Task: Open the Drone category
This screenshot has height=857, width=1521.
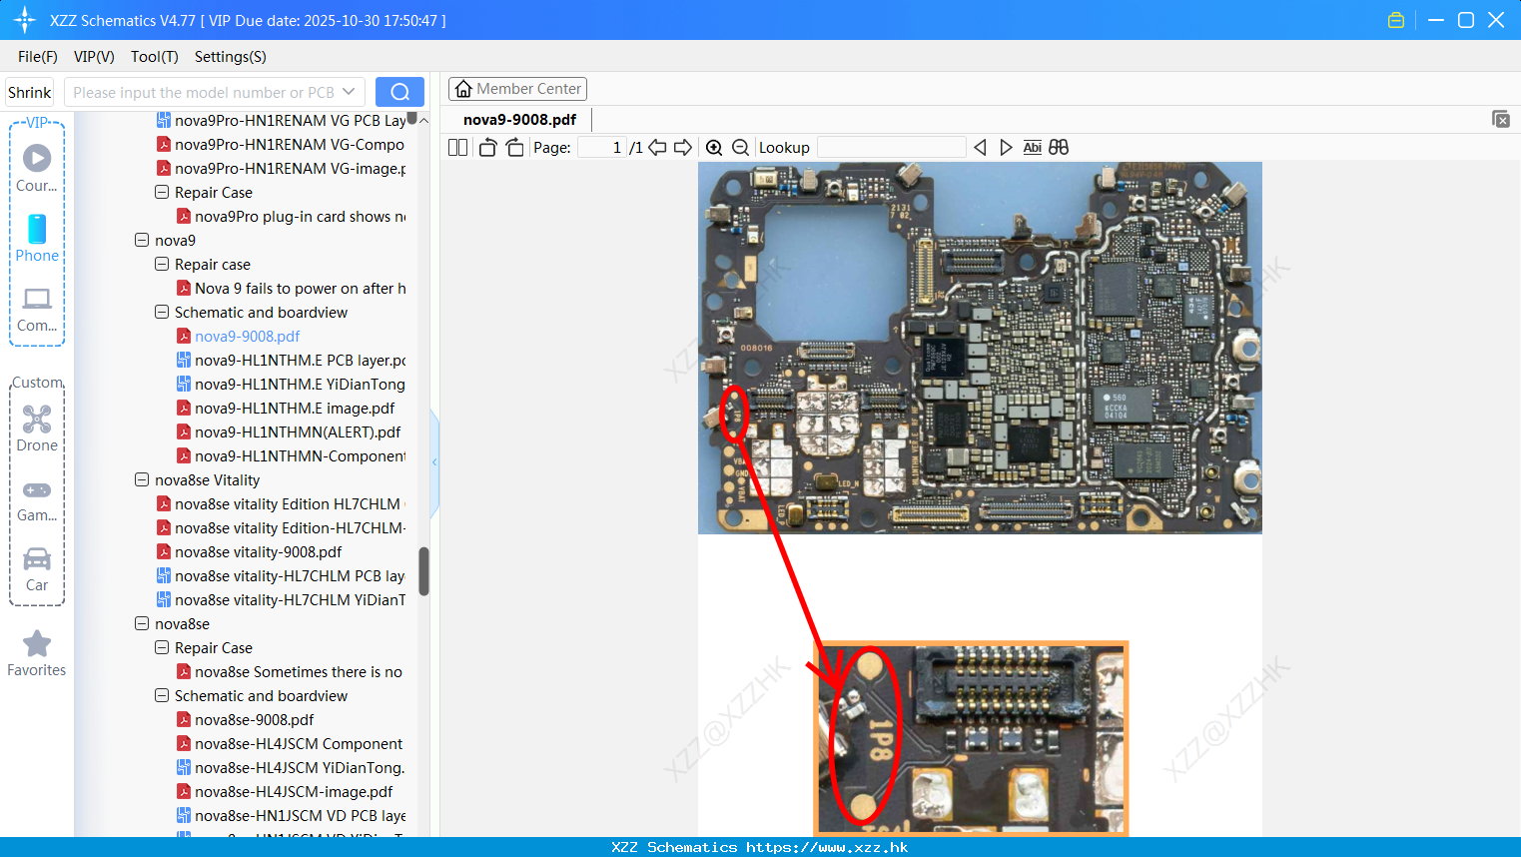Action: 37,428
